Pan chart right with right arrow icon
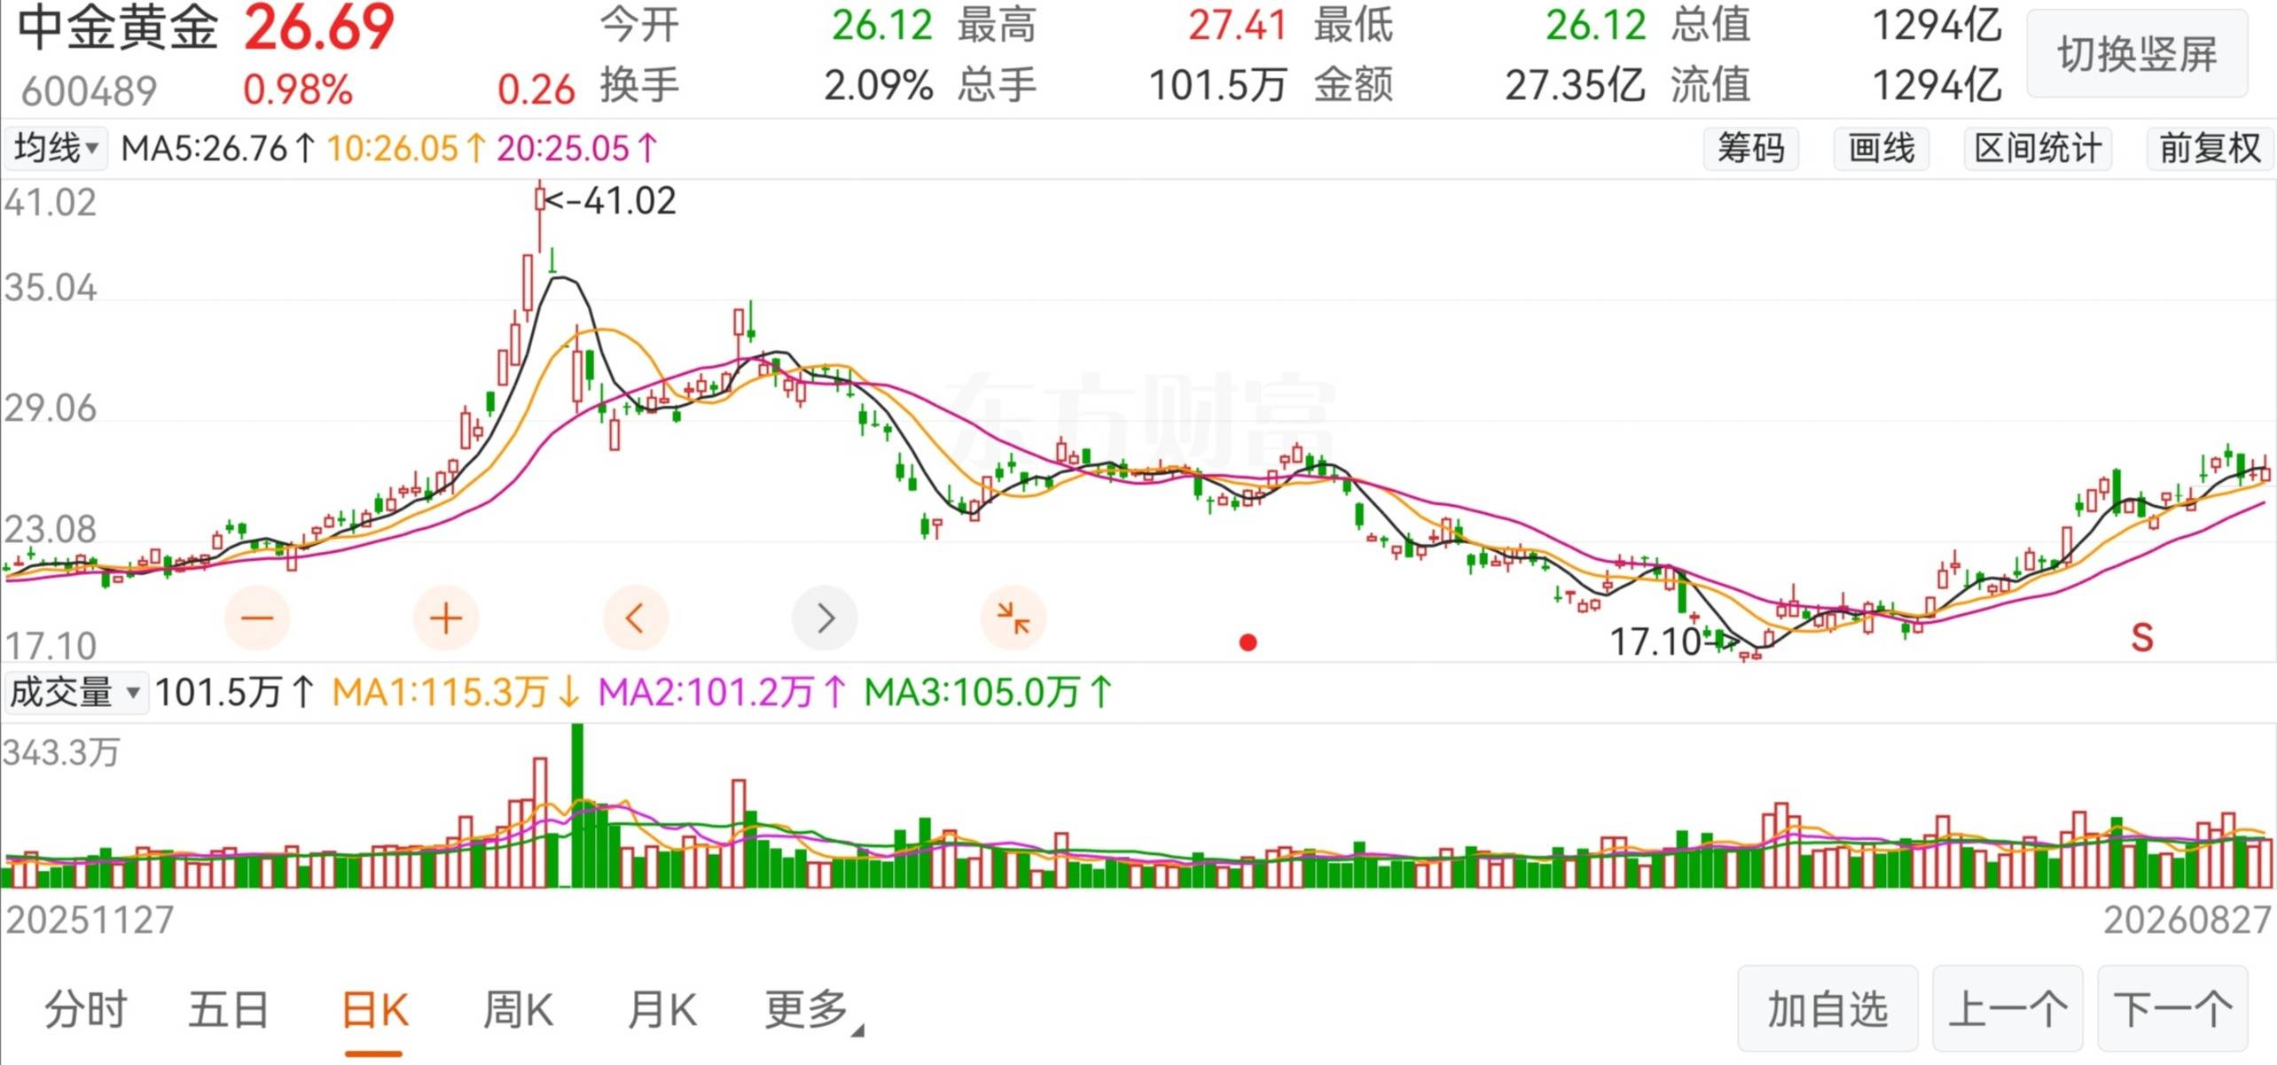Viewport: 2277px width, 1065px height. [825, 618]
